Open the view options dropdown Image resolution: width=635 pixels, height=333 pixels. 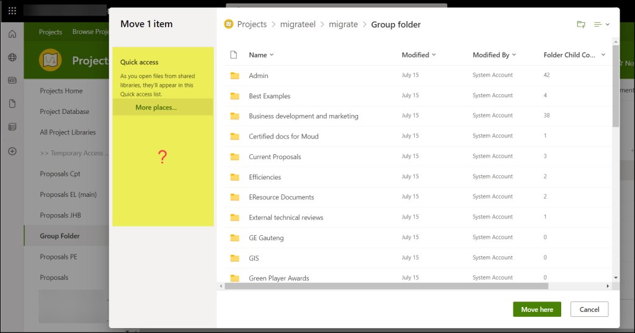[601, 24]
